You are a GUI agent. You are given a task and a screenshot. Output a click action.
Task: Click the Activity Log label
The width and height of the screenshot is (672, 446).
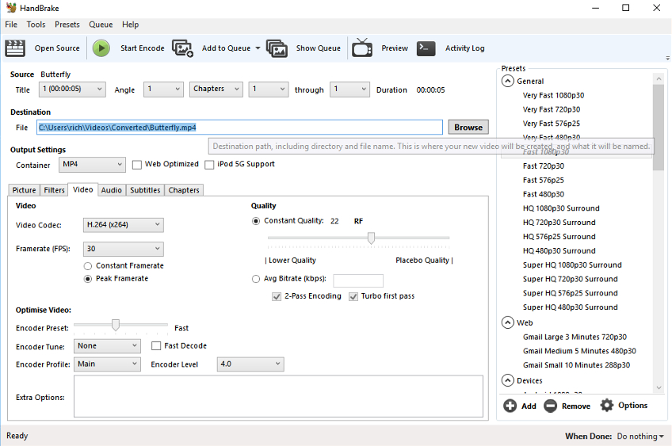[x=465, y=48]
